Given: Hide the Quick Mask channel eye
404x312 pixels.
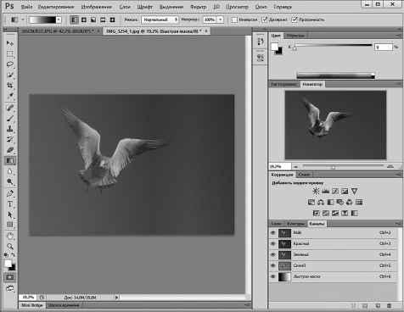Looking at the screenshot, I should click(273, 276).
